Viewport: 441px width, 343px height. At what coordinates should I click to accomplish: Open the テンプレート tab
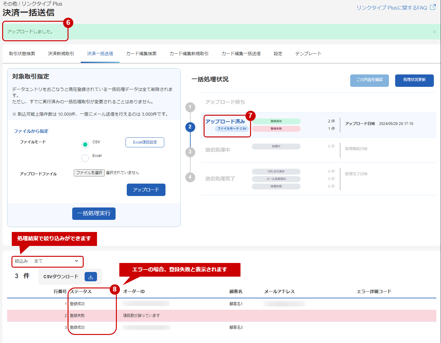(308, 54)
